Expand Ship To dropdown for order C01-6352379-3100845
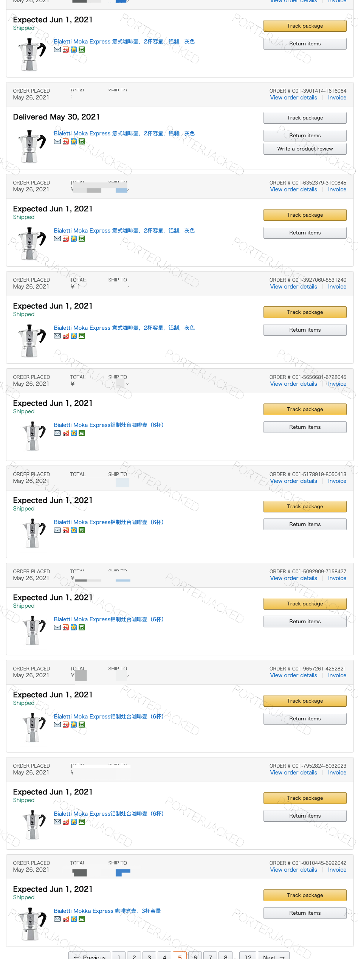Screen dimensions: 358x959 pyautogui.click(x=128, y=190)
